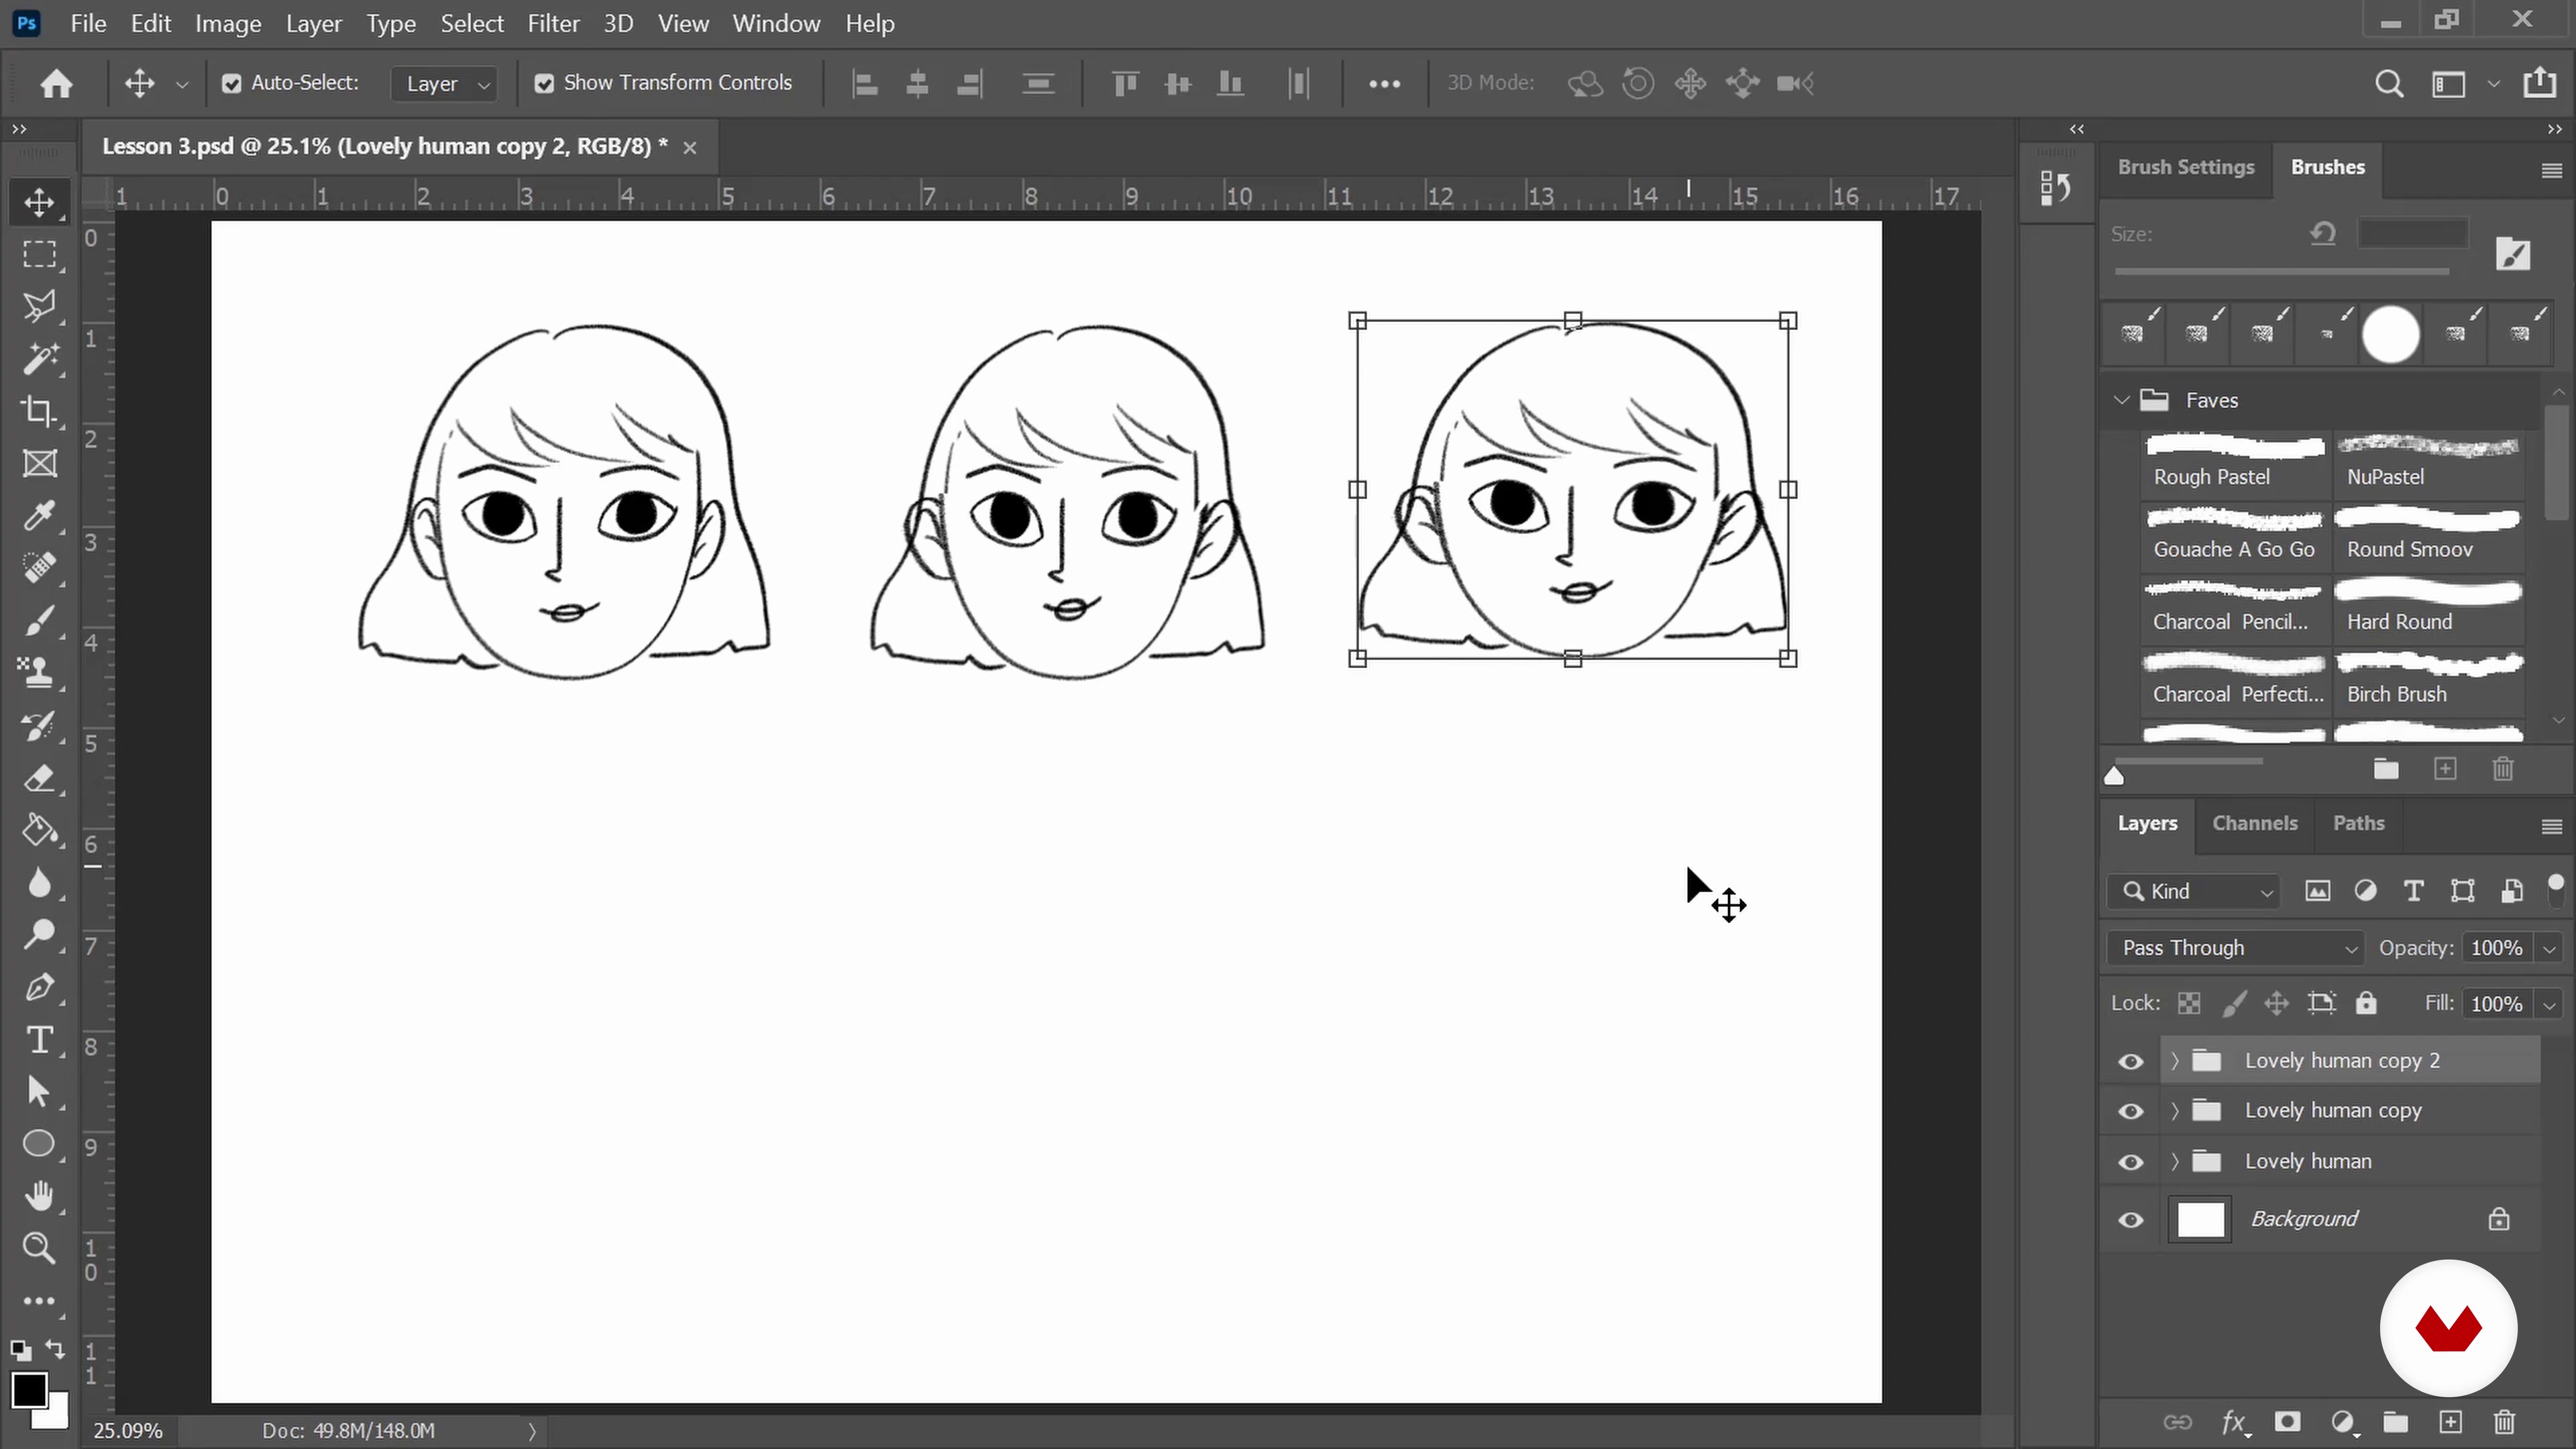This screenshot has height=1449, width=2576.
Task: Click align left edges icon
Action: 865,84
